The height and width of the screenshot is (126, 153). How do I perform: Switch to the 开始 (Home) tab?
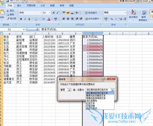click(x=10, y=6)
